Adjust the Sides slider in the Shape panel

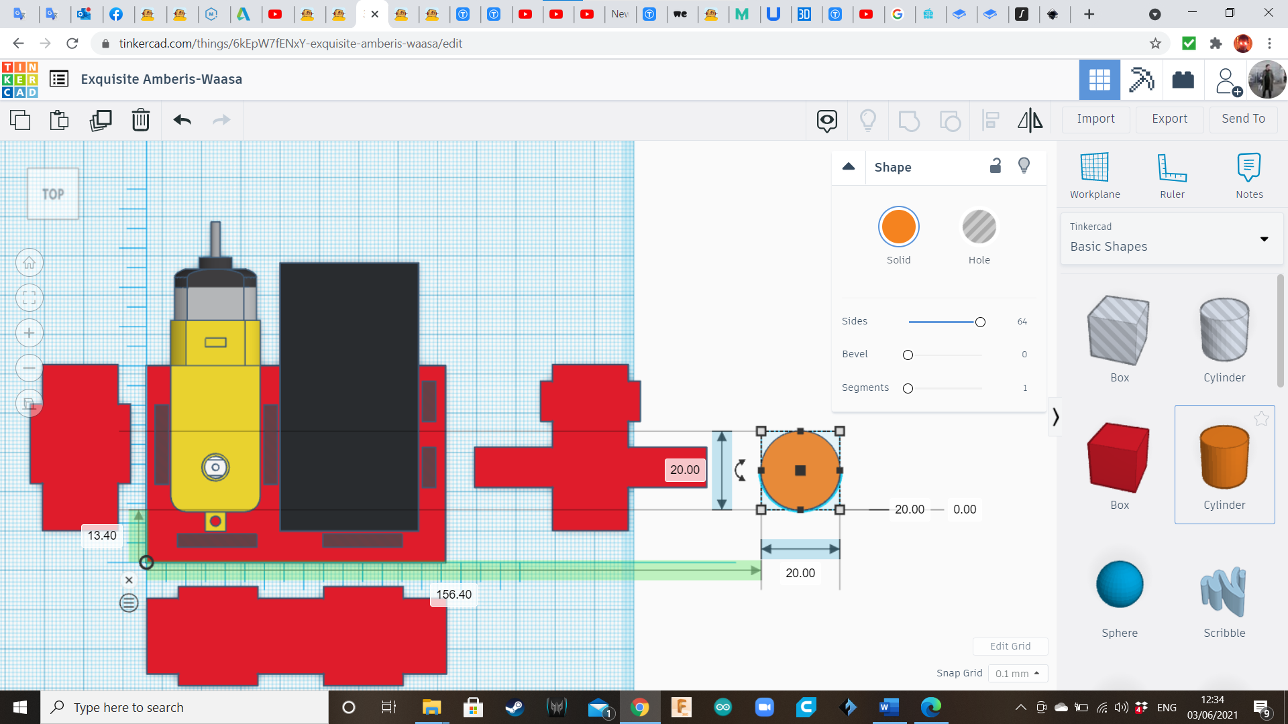pyautogui.click(x=979, y=322)
